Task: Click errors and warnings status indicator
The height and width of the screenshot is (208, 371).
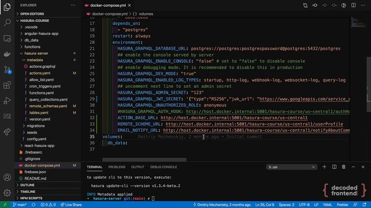Action: (x=48, y=205)
